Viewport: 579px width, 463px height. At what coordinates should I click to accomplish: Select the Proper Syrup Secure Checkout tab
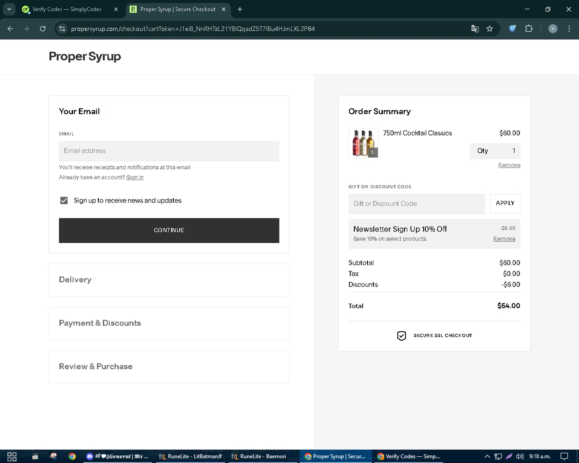178,9
